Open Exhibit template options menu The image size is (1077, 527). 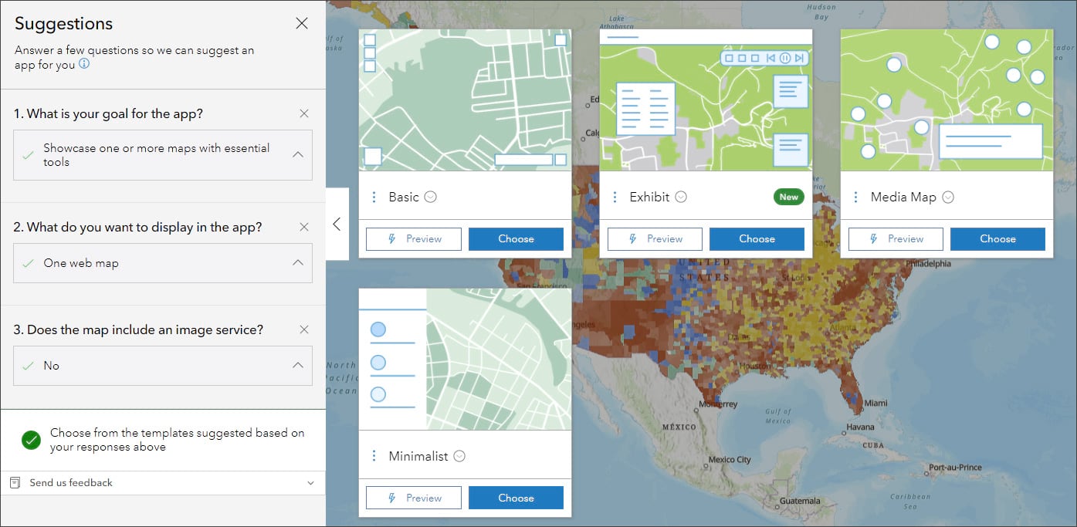pyautogui.click(x=615, y=197)
